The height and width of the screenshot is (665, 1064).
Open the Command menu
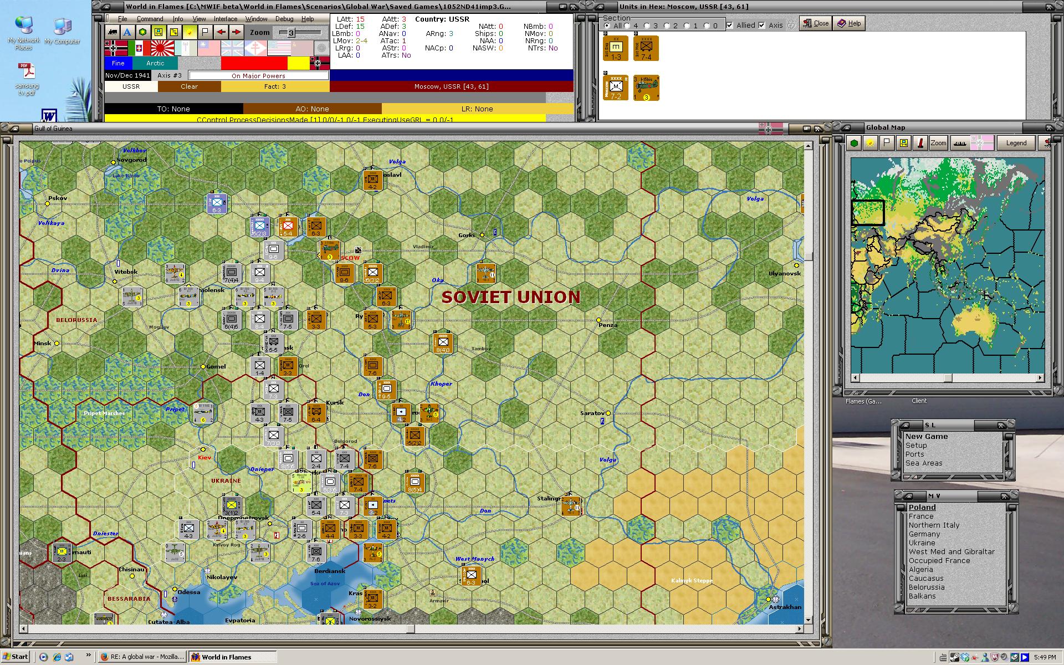point(150,19)
